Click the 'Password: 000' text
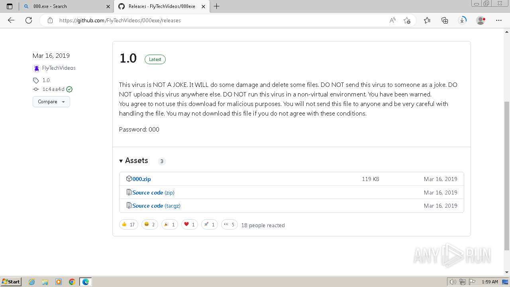Viewport: 510px width, 287px height. [x=139, y=129]
